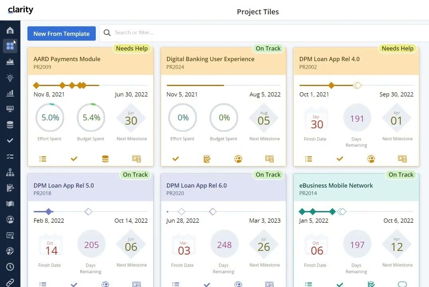Select the bar chart icon in sidebar
The image size is (429, 287).
(x=10, y=93)
